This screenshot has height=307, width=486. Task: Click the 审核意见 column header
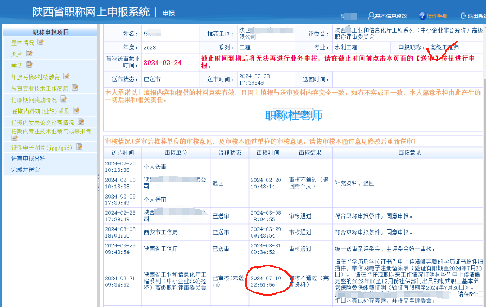point(410,153)
